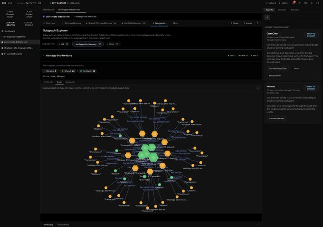Select the All subgraphs filter chip

point(63,44)
